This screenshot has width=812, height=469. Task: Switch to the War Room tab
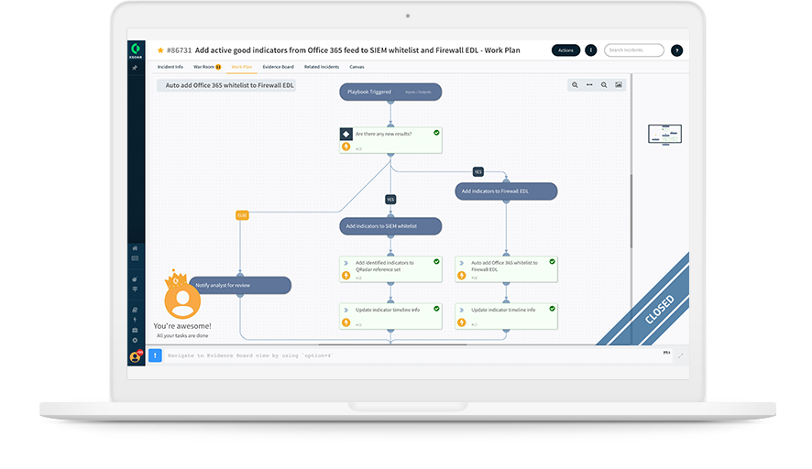point(205,67)
